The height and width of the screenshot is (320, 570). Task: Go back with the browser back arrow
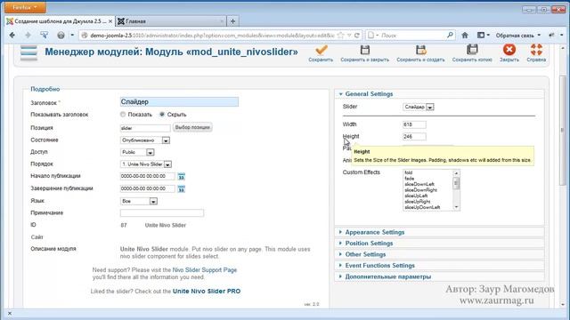[x=12, y=36]
